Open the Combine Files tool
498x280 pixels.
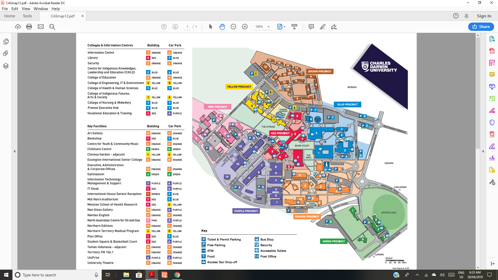[x=492, y=87]
